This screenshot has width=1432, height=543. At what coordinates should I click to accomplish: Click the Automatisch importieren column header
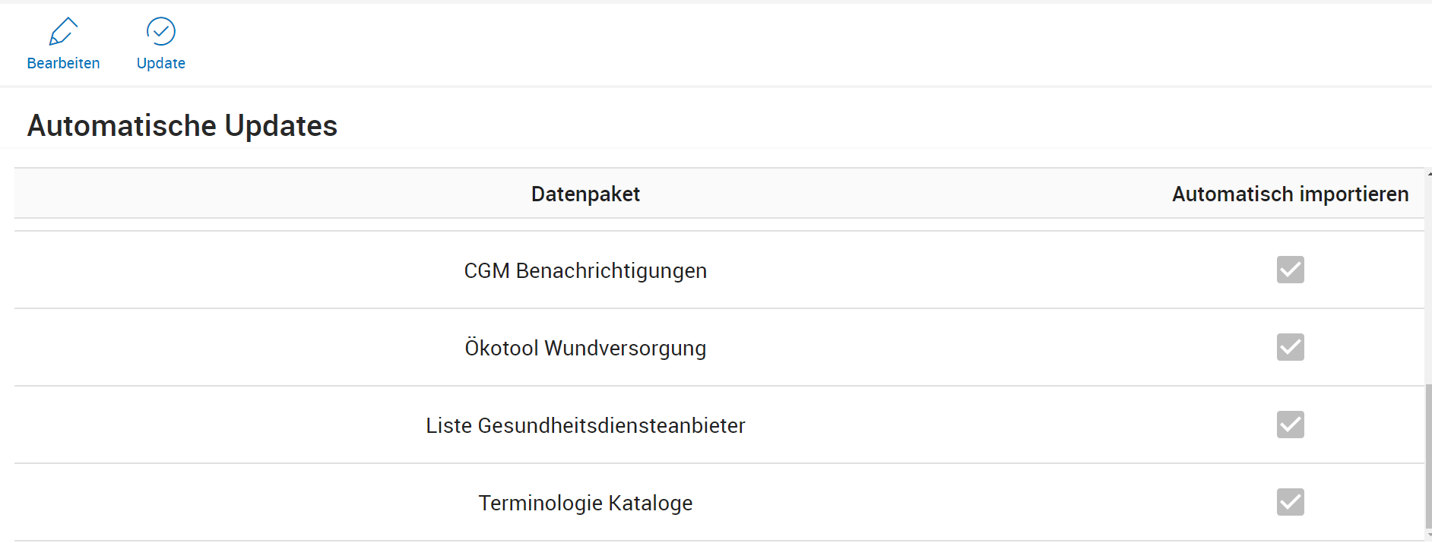pyautogui.click(x=1290, y=194)
